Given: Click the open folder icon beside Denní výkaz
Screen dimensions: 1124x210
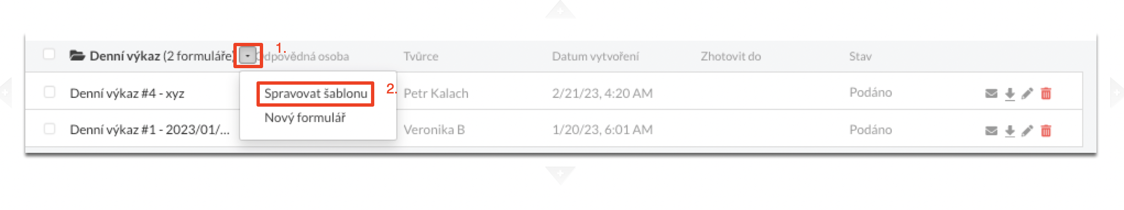Looking at the screenshot, I should [x=77, y=56].
